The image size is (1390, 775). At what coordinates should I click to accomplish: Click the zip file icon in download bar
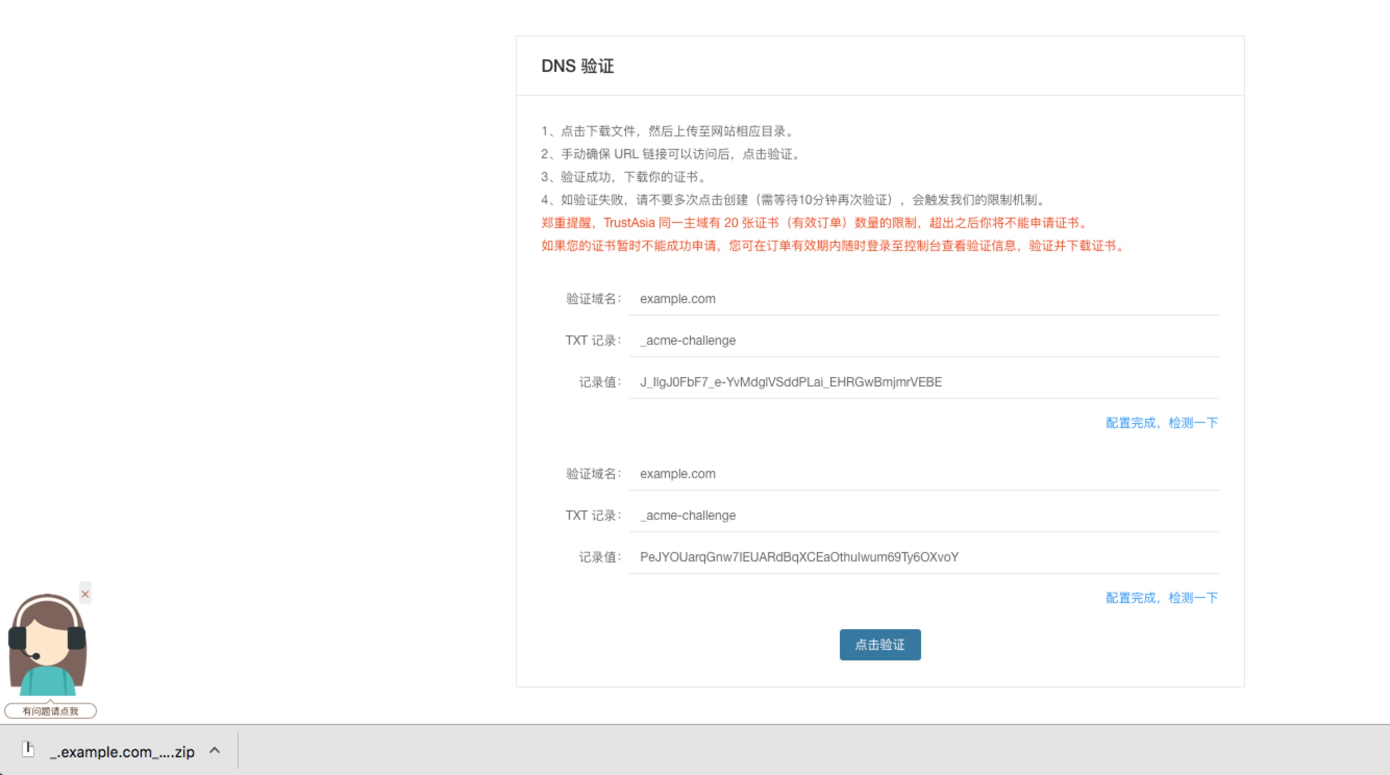click(28, 749)
